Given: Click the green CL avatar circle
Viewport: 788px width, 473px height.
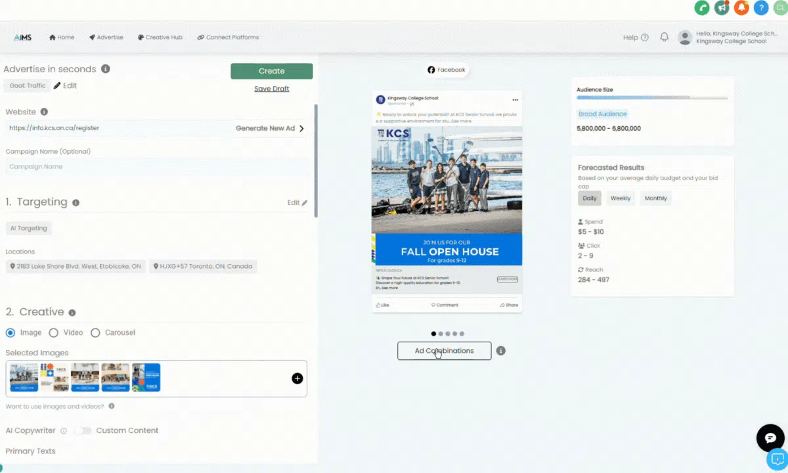Looking at the screenshot, I should point(779,8).
